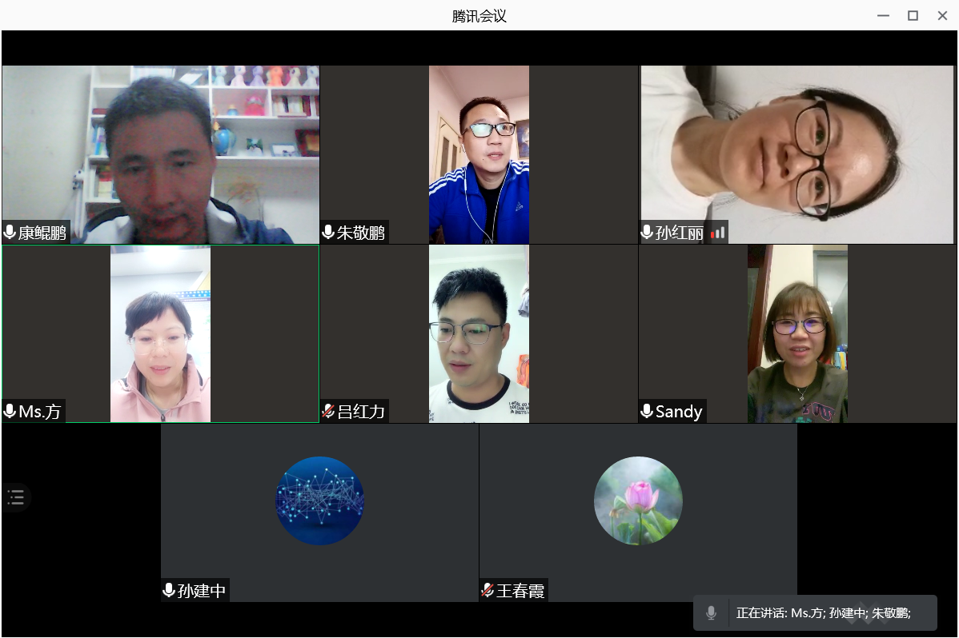959x638 pixels.
Task: Click the microphone icon beside 孙建中
Action: (169, 591)
